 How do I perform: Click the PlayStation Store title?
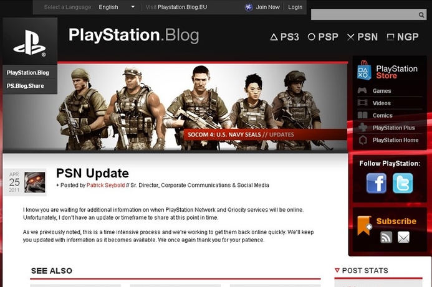pyautogui.click(x=396, y=72)
